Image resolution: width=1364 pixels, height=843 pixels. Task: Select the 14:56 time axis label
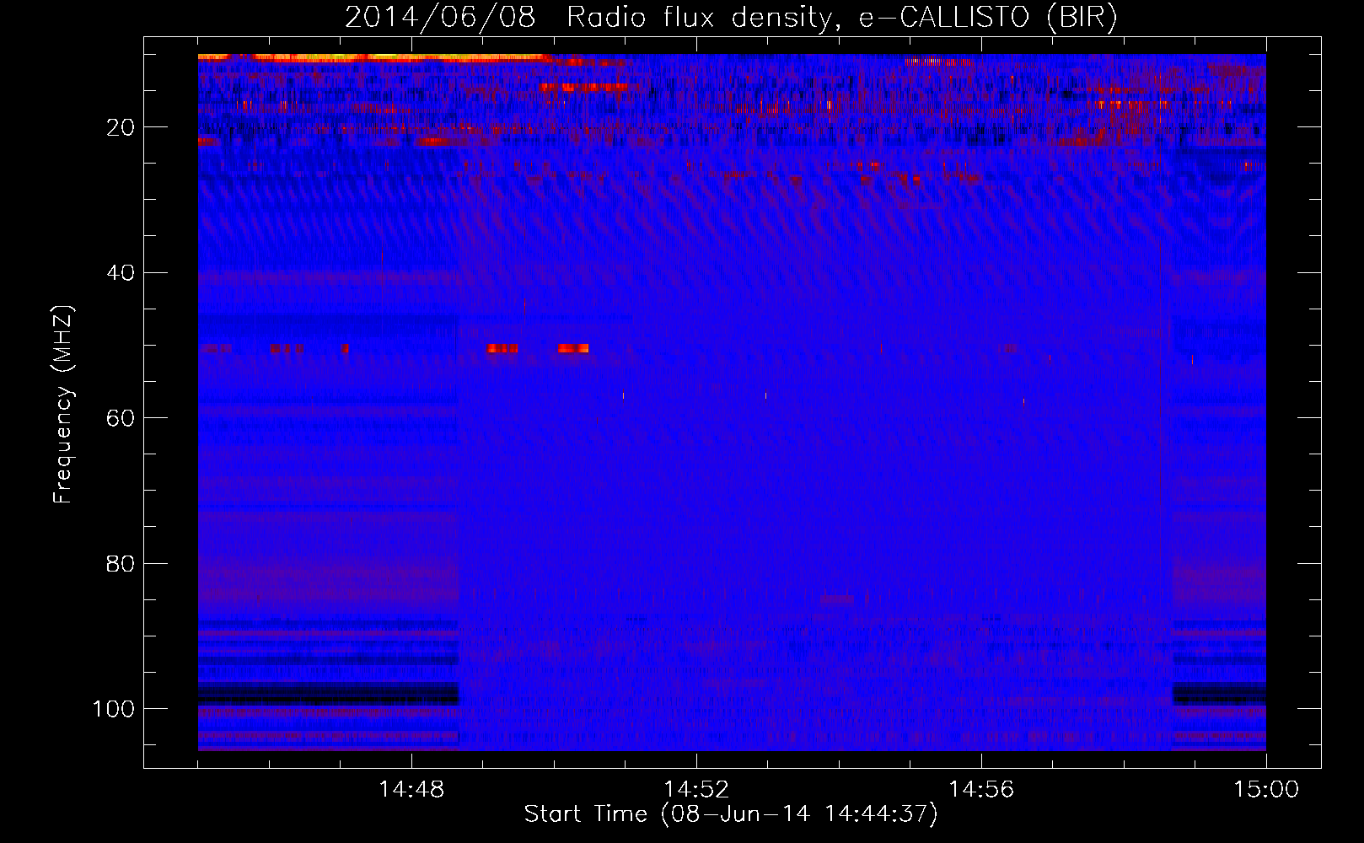(981, 790)
